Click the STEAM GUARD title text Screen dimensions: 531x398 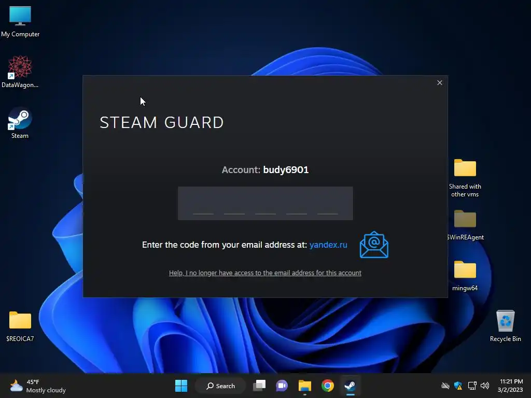(x=162, y=122)
